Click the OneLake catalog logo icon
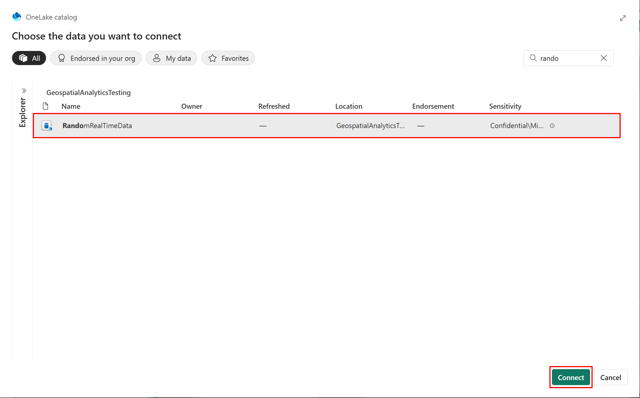The width and height of the screenshot is (640, 398). coord(17,17)
